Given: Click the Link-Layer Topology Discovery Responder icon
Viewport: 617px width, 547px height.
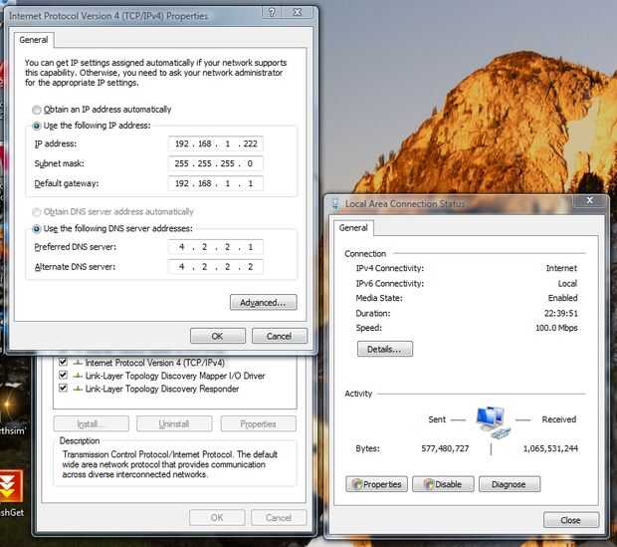Looking at the screenshot, I should (78, 389).
